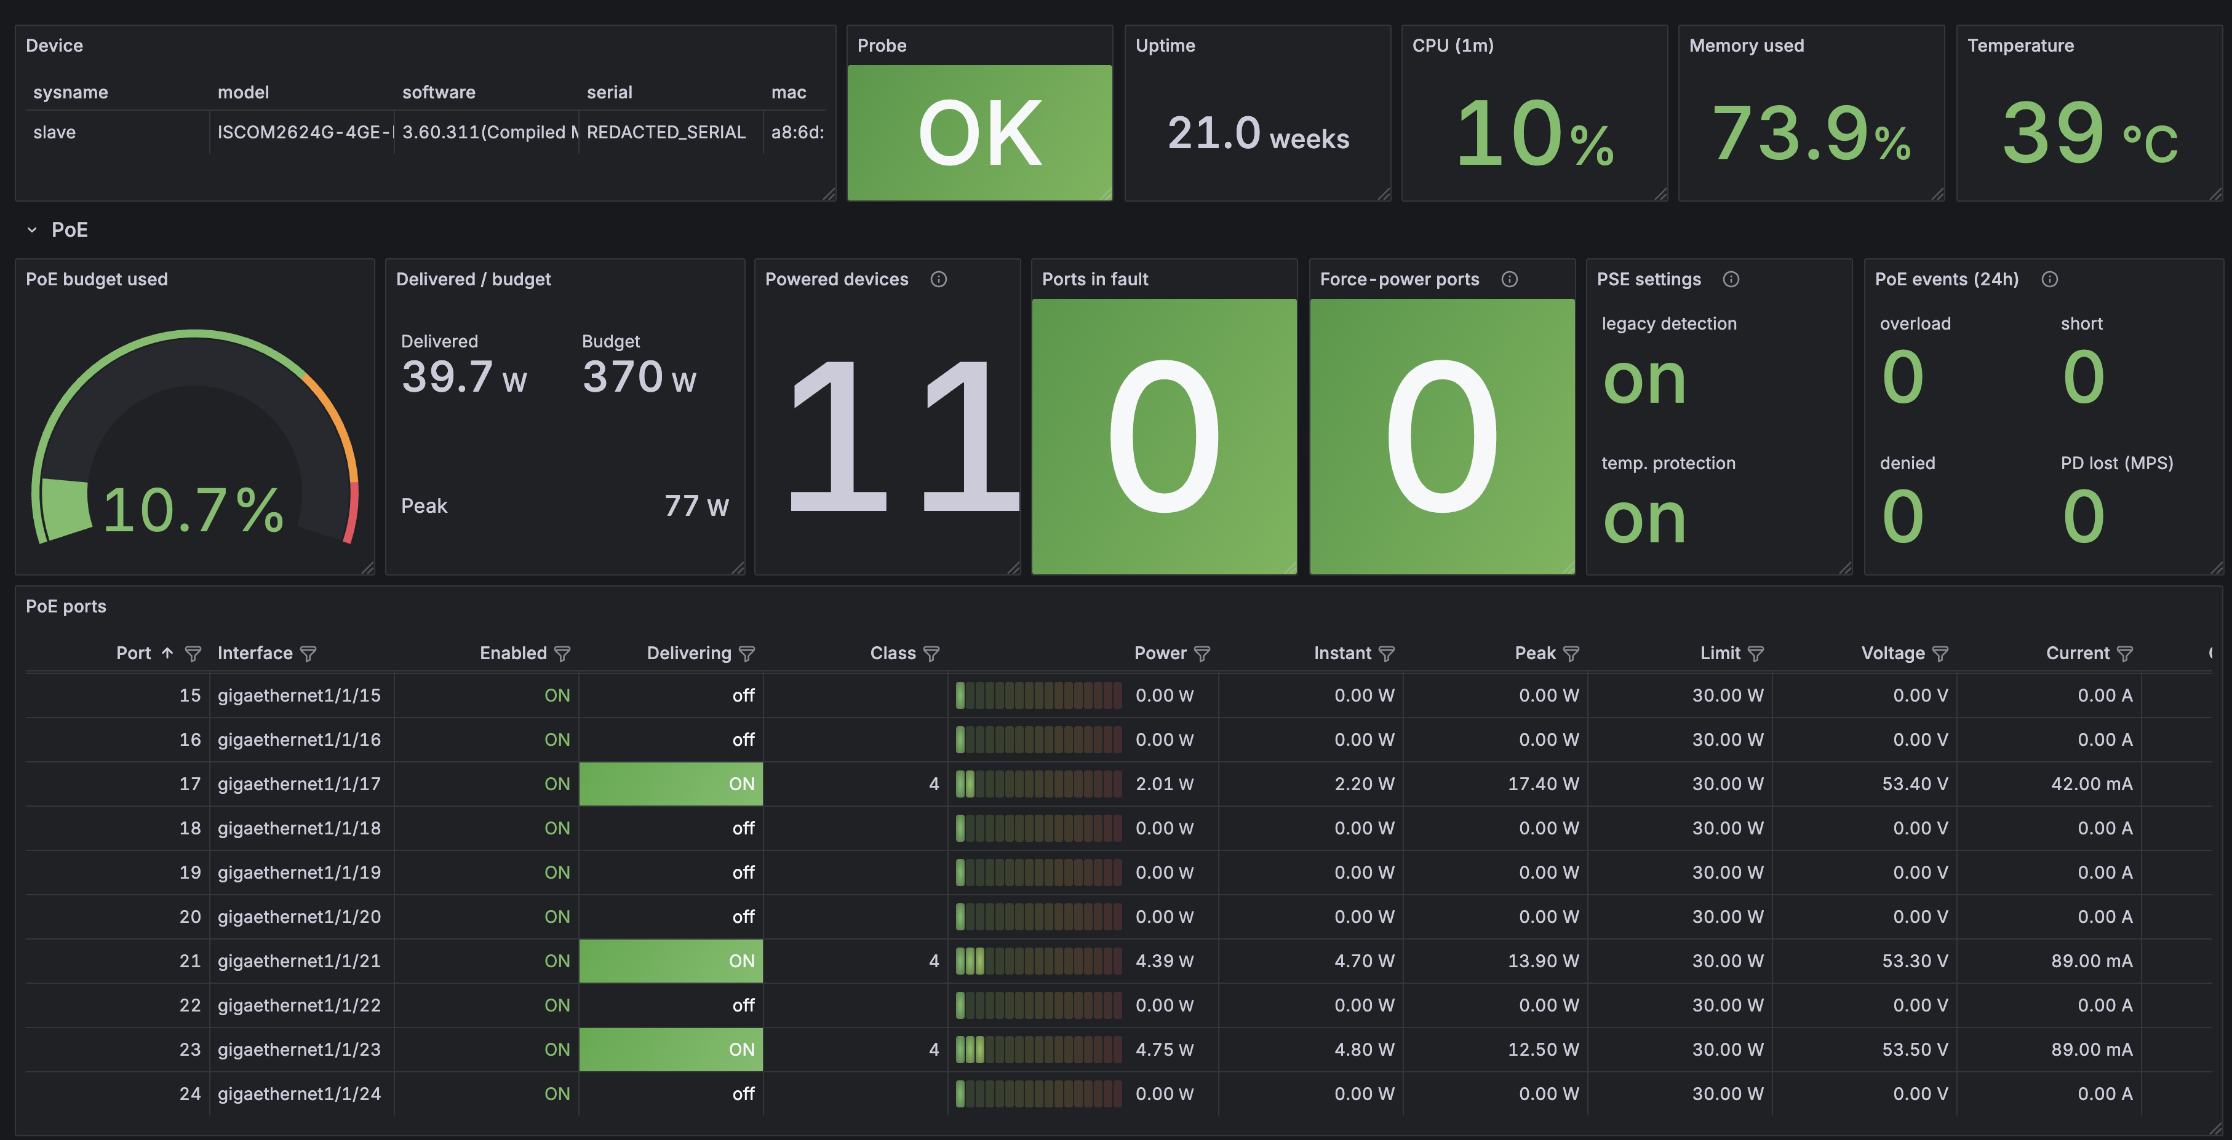Sort table by Interface header
Image resolution: width=2232 pixels, height=1140 pixels.
tap(255, 653)
